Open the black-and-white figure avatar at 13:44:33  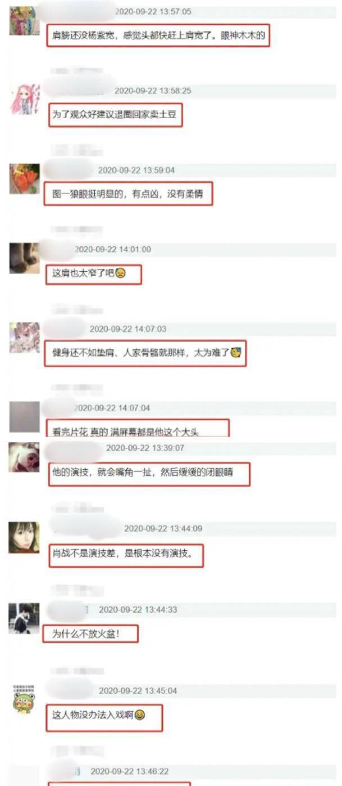click(x=24, y=618)
